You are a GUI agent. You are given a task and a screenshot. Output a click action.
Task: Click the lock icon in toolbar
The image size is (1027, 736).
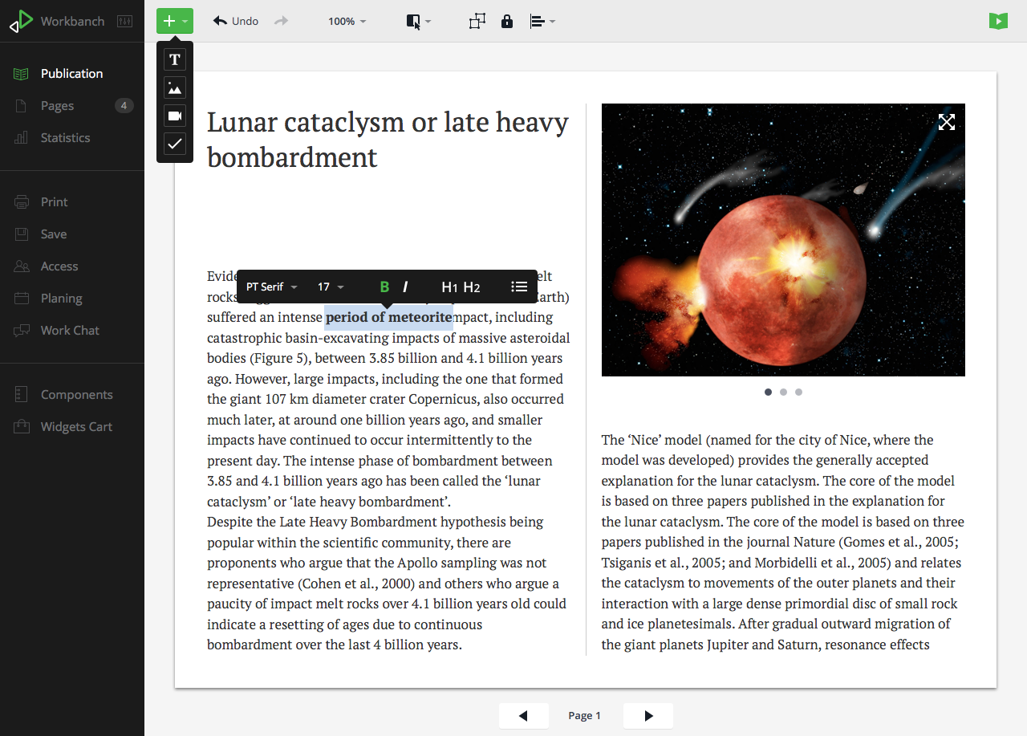pyautogui.click(x=506, y=22)
